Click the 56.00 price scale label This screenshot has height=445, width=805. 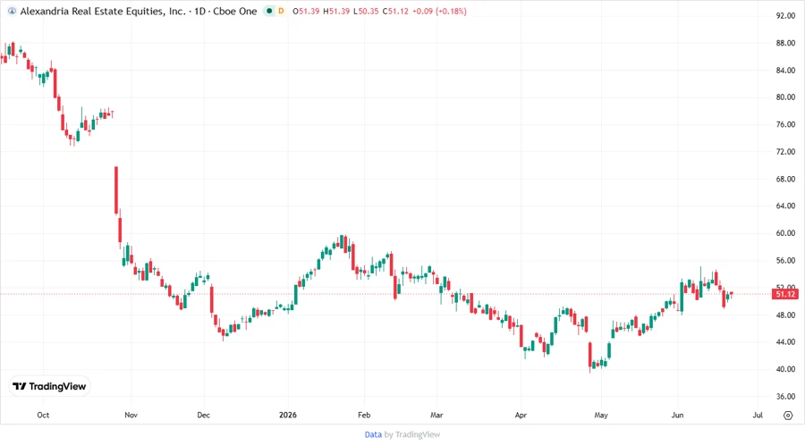785,260
